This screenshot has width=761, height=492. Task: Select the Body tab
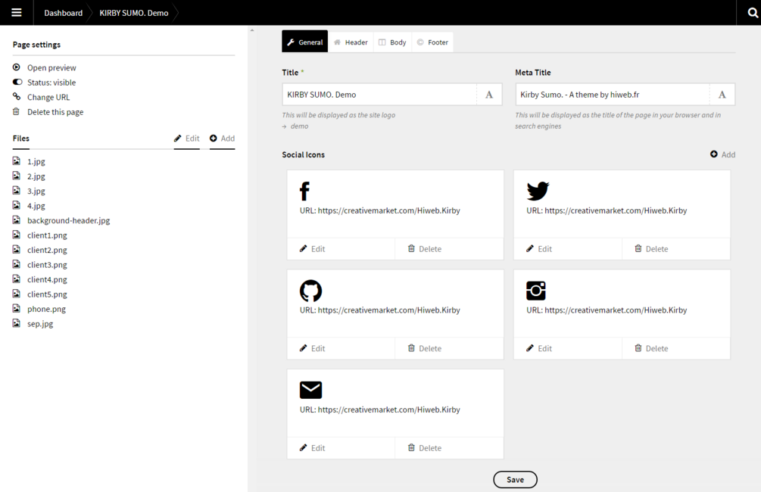click(x=392, y=42)
